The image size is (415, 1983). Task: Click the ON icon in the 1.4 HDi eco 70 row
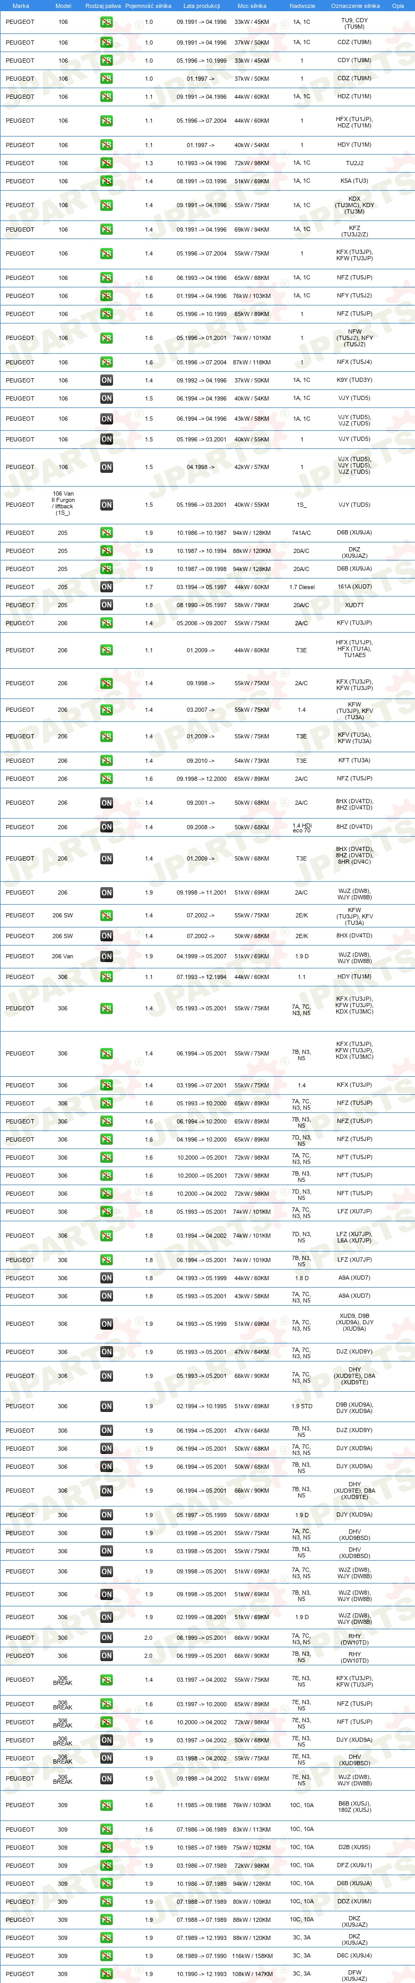coord(106,827)
